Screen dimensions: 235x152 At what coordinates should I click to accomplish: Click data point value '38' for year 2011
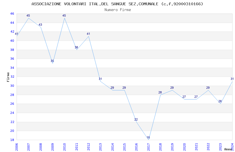tap(76, 47)
